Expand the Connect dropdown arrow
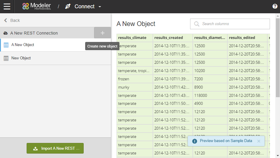The width and height of the screenshot is (280, 158). click(x=100, y=7)
